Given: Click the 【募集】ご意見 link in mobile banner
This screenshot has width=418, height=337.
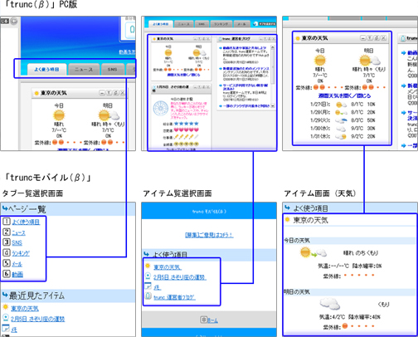Looking at the screenshot, I should [209, 235].
